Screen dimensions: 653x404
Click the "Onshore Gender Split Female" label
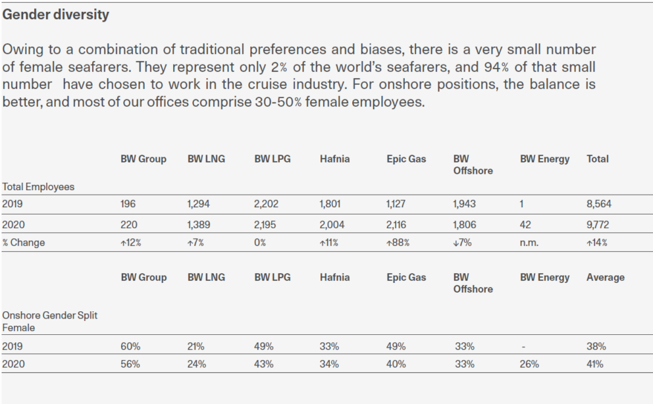click(49, 321)
